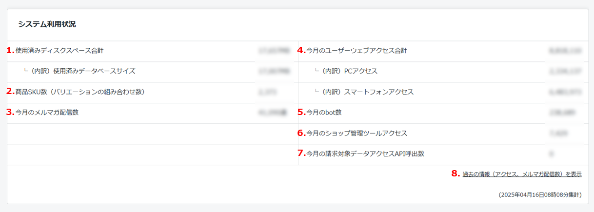
Task: Select the 請求対象データアクセスAPI呼出数 label
Action: (x=365, y=154)
